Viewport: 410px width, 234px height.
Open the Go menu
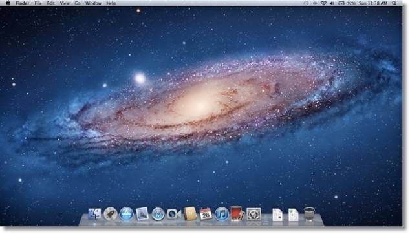[78, 3]
